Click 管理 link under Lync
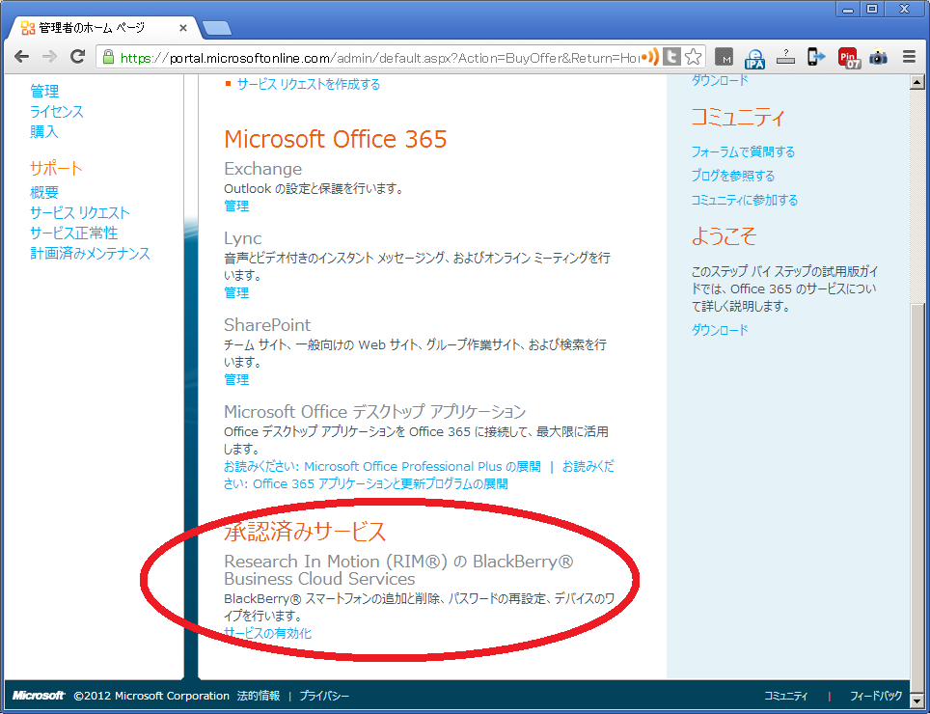Viewport: 930px width, 714px height. click(236, 292)
